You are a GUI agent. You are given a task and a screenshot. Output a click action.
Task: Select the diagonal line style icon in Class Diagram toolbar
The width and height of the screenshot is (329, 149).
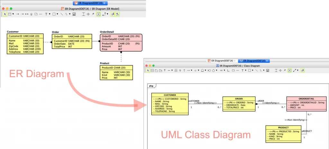coord(295,71)
